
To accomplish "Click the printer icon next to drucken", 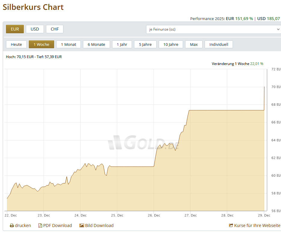I will point(12,226).
